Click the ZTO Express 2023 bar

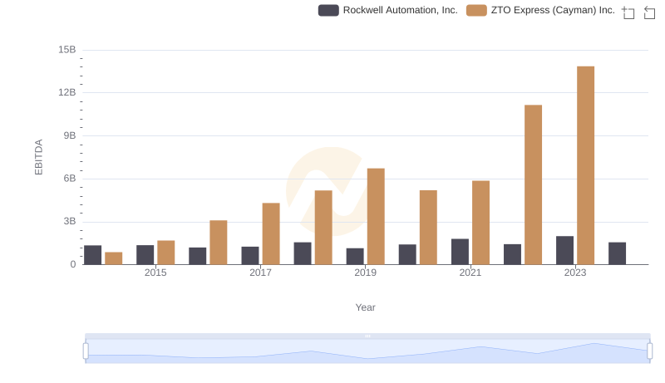pos(585,165)
